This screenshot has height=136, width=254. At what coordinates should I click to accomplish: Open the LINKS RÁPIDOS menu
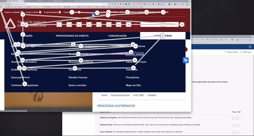tap(163, 36)
